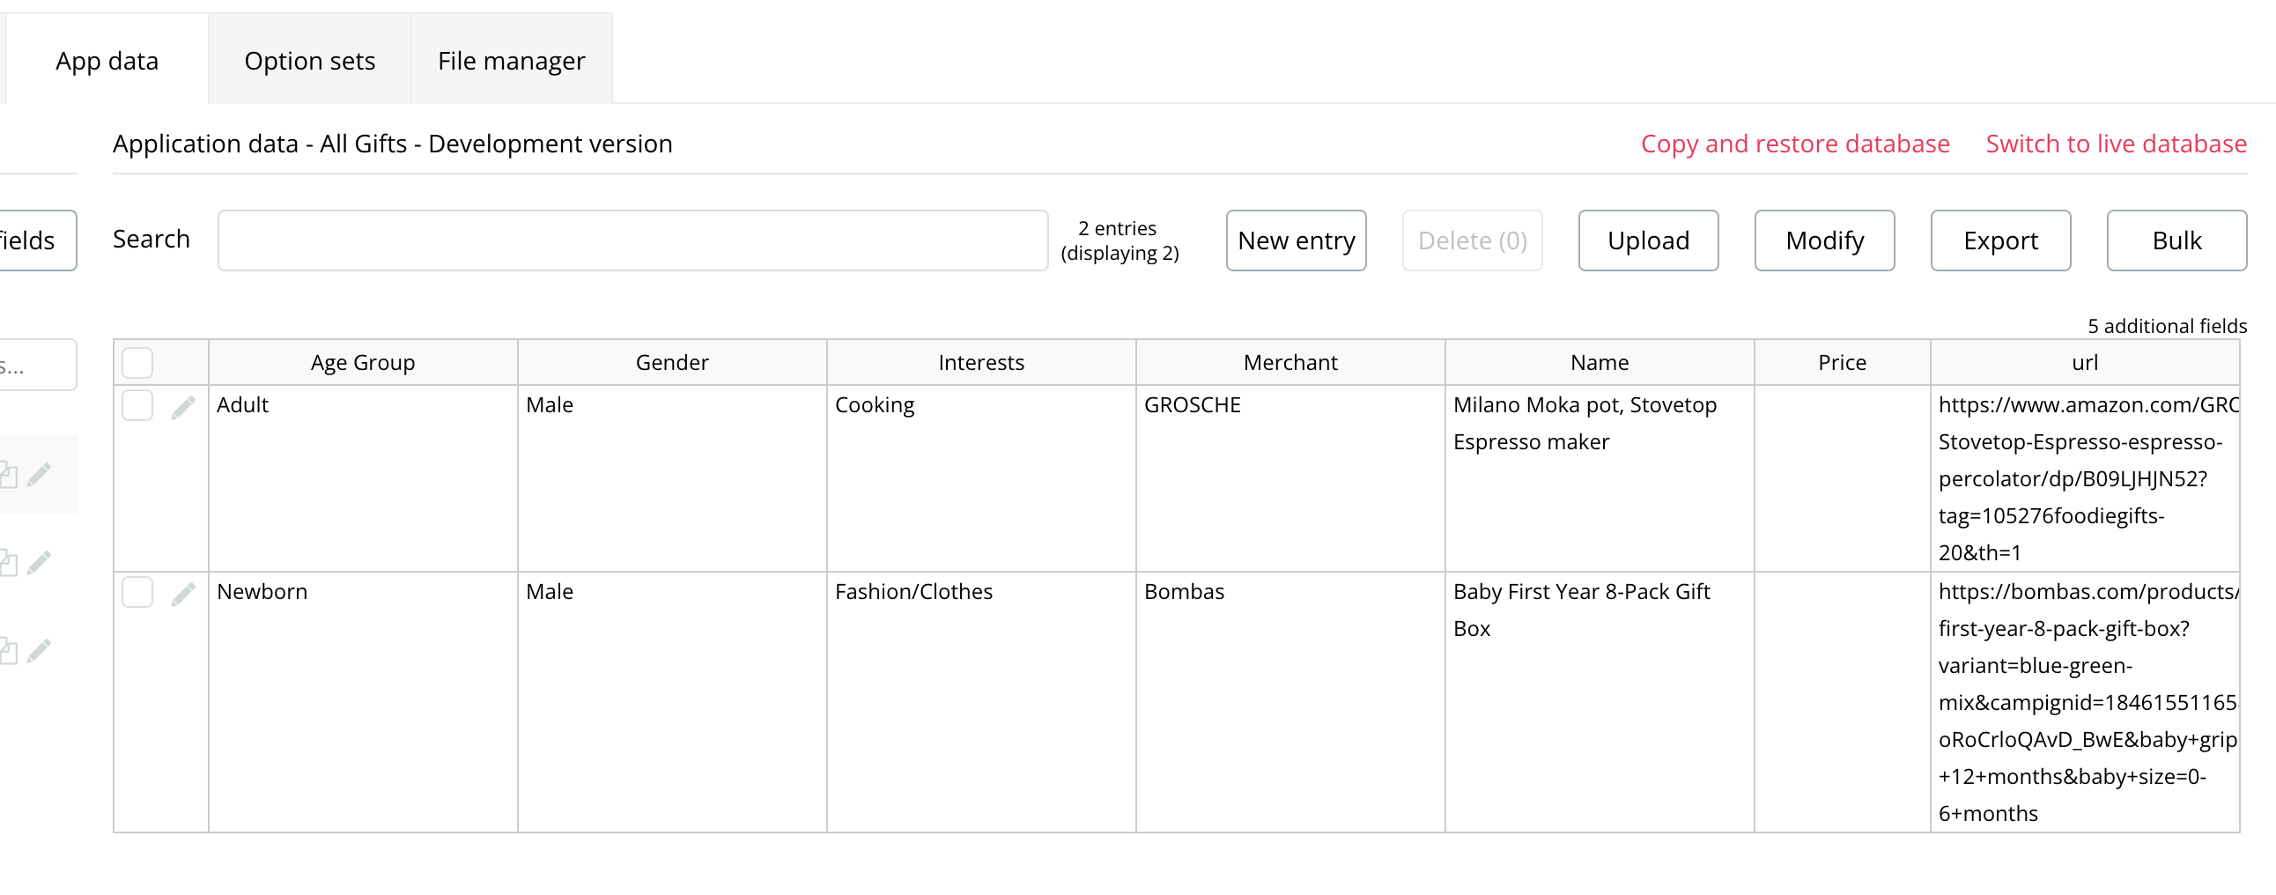This screenshot has width=2276, height=895.
Task: Switch to the Option sets tab
Action: point(309,60)
